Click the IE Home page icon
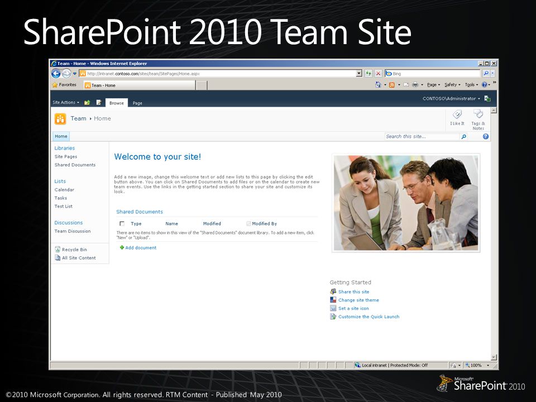This screenshot has width=536, height=402. click(378, 85)
